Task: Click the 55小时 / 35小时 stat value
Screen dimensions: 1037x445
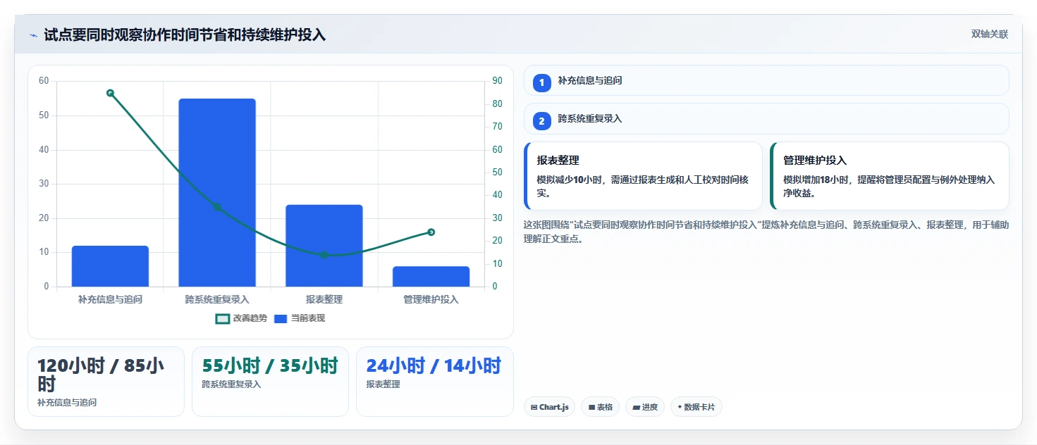Action: point(270,366)
